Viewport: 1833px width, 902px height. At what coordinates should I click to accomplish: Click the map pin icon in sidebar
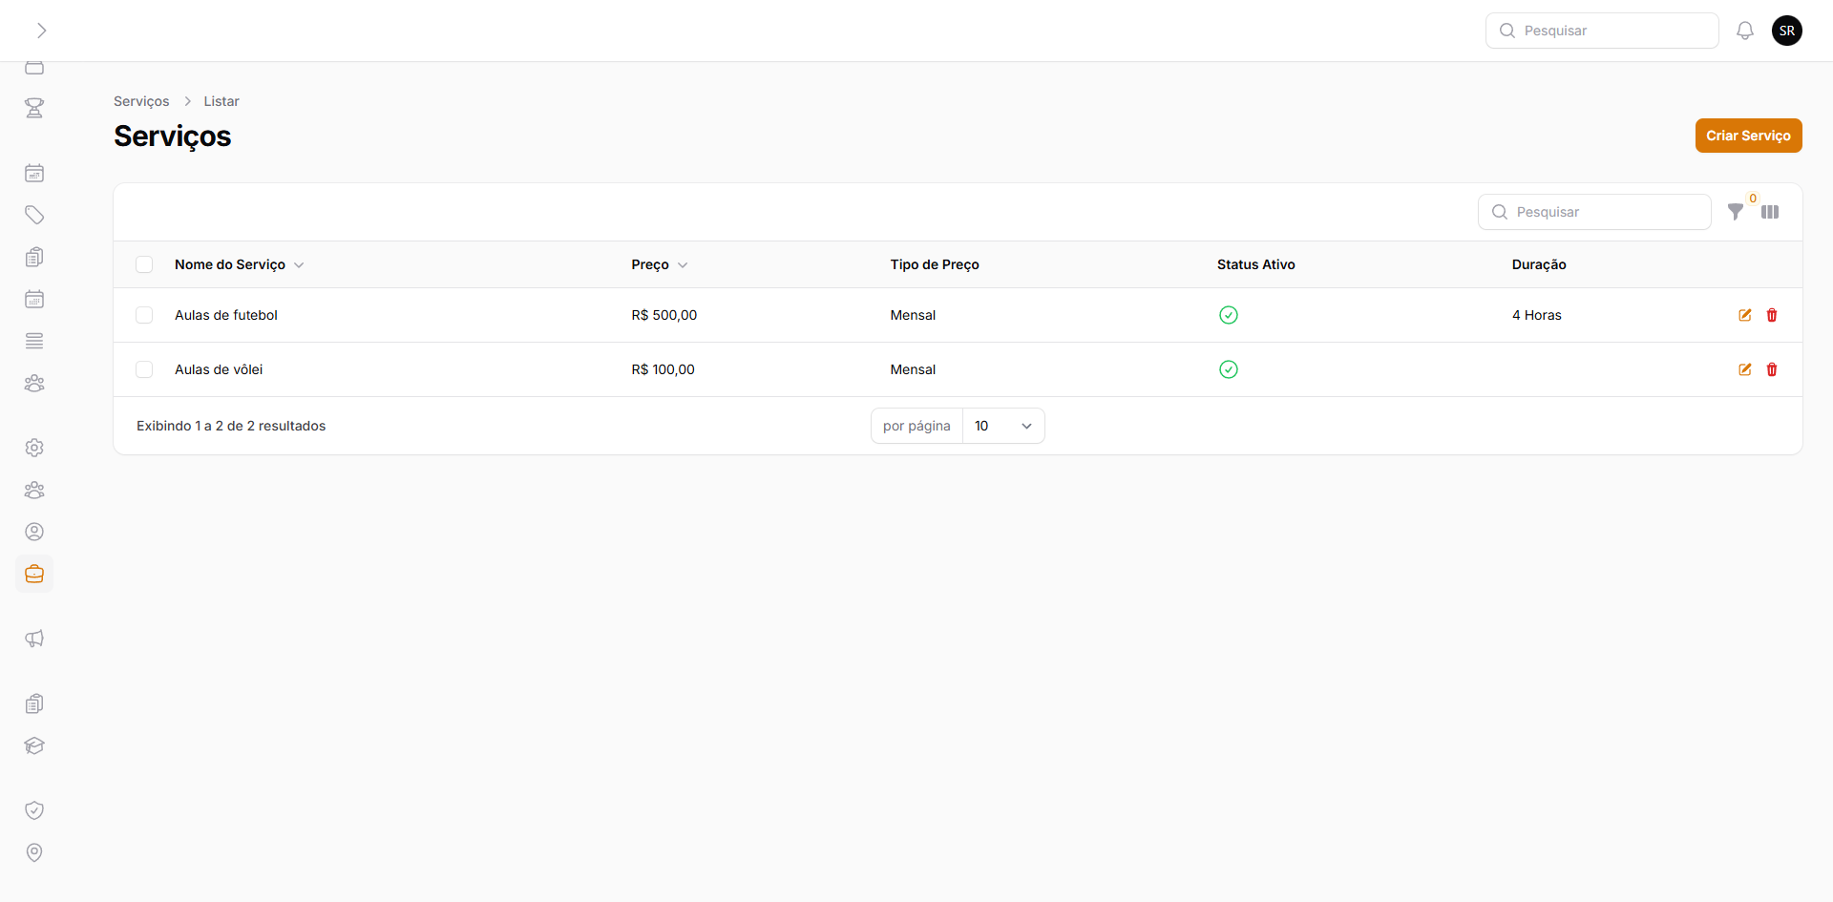click(x=34, y=852)
